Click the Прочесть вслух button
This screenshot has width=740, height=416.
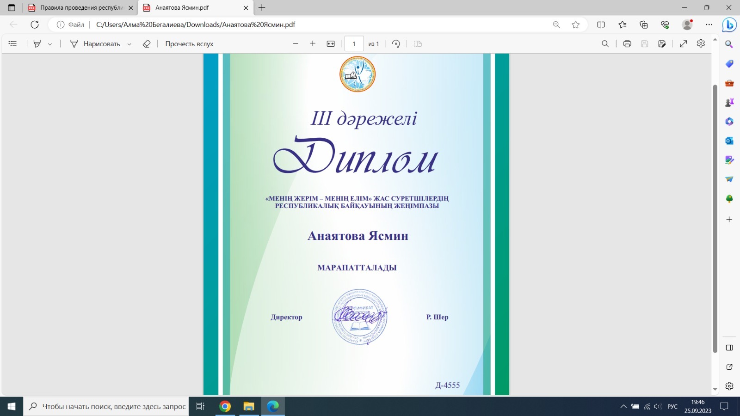[189, 44]
